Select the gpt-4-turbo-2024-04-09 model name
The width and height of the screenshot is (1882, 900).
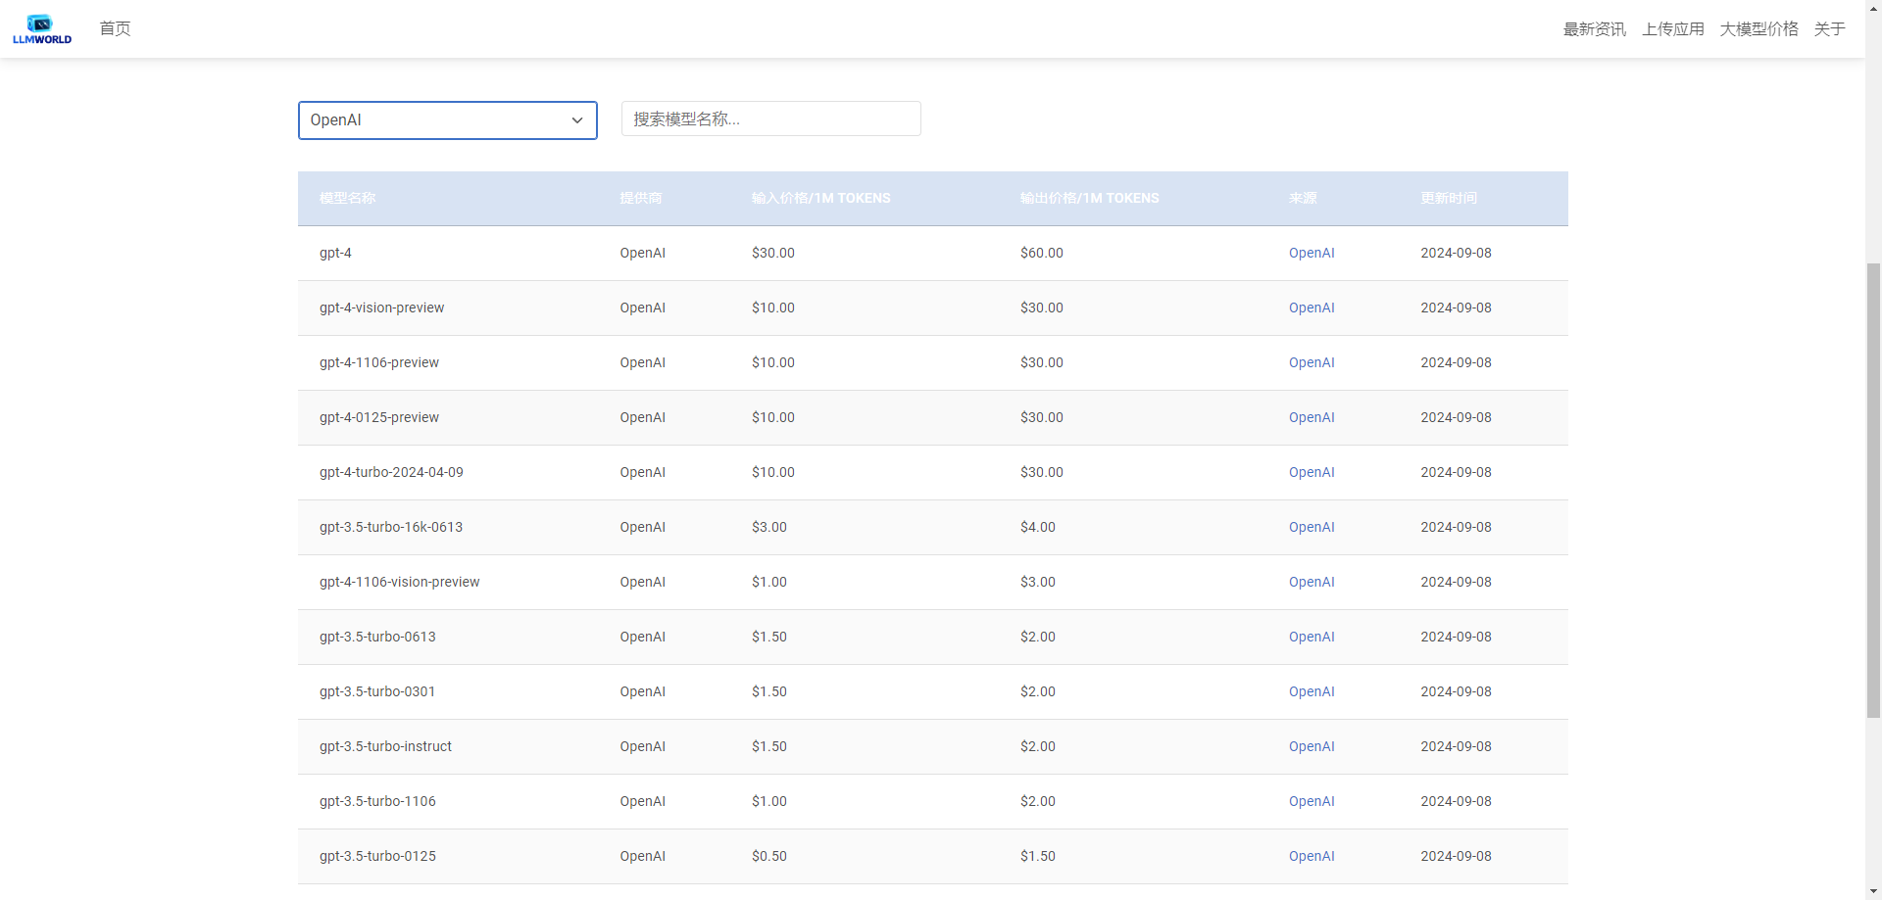click(x=391, y=472)
